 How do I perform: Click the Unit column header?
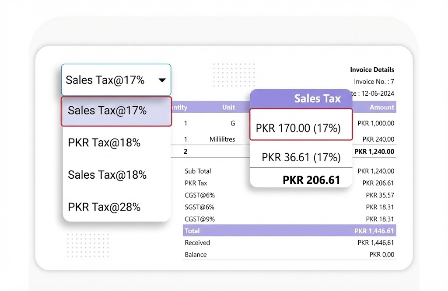coord(228,107)
